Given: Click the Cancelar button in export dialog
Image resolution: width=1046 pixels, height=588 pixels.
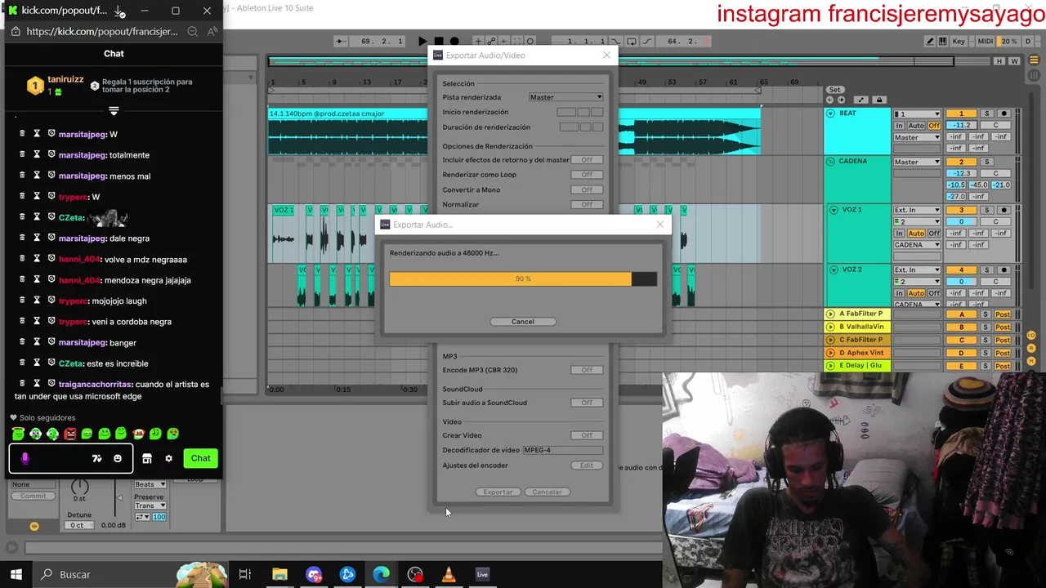Looking at the screenshot, I should (x=547, y=492).
